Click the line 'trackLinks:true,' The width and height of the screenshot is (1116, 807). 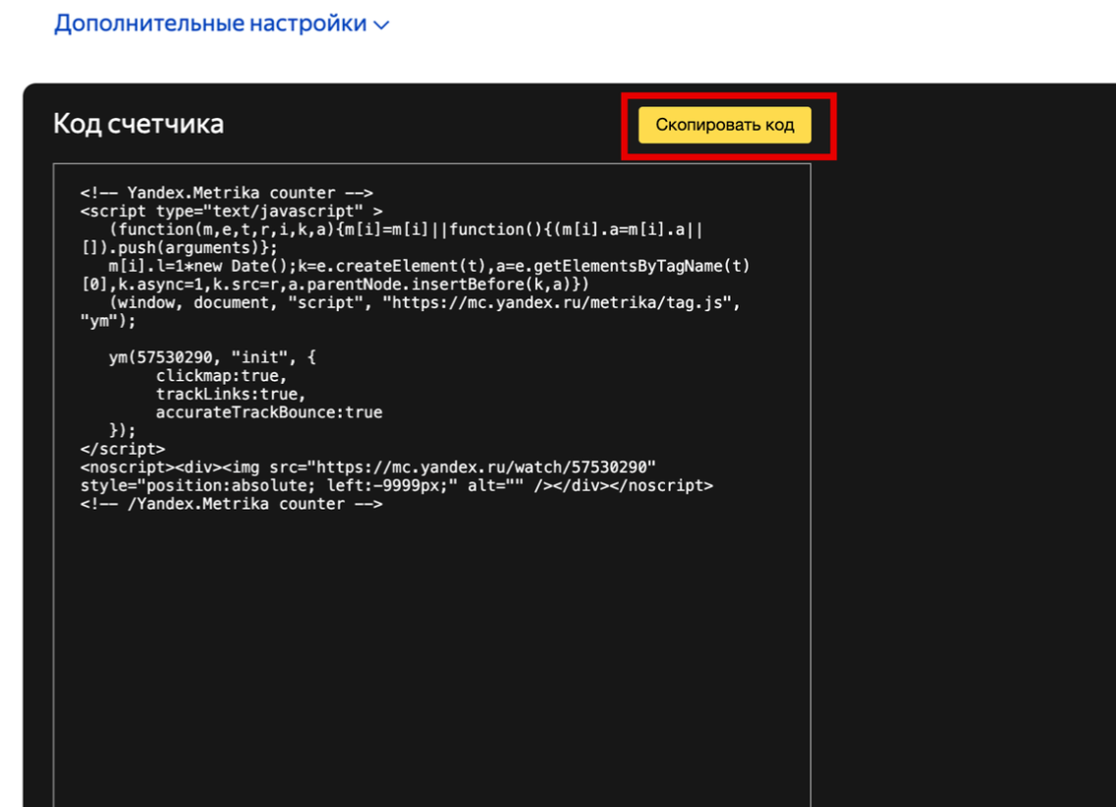coord(231,394)
